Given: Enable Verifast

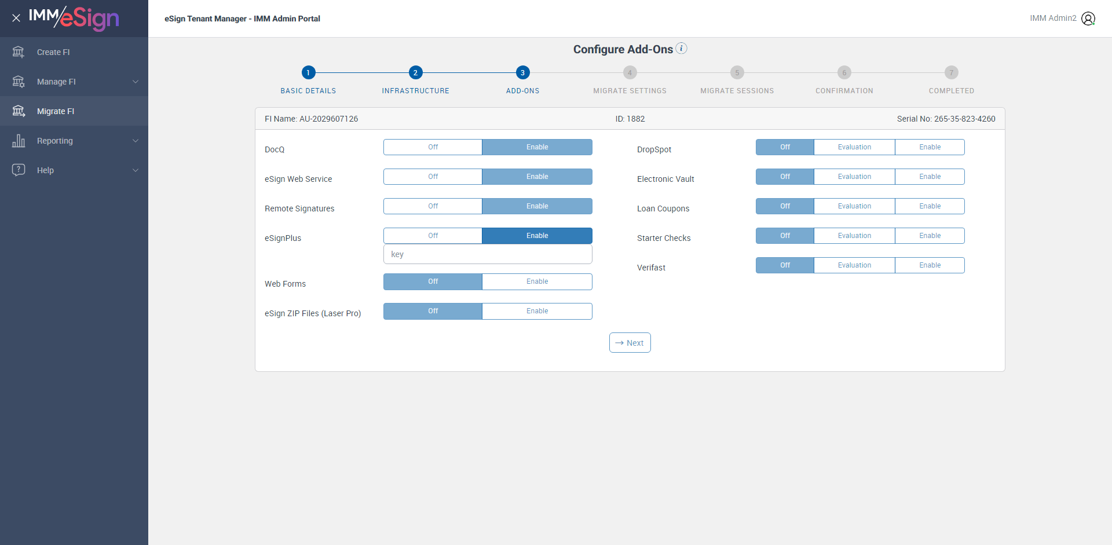Looking at the screenshot, I should 930,265.
